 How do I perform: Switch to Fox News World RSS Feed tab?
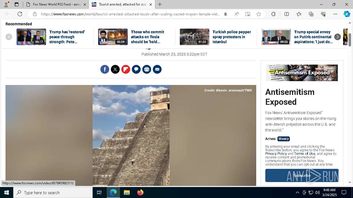(x=56, y=4)
